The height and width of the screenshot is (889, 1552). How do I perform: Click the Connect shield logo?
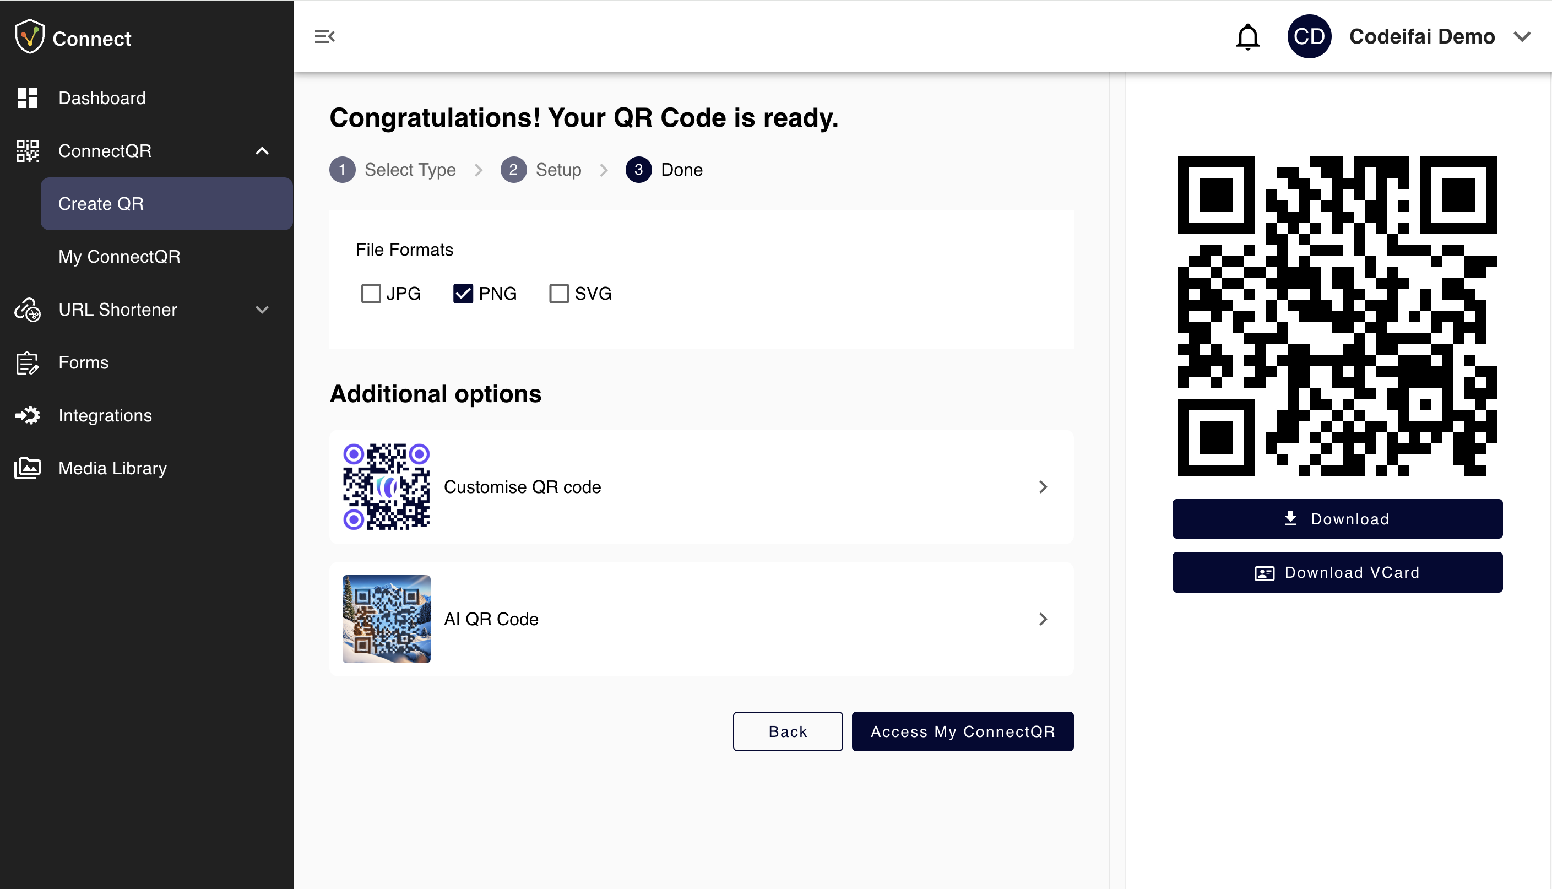pyautogui.click(x=29, y=37)
